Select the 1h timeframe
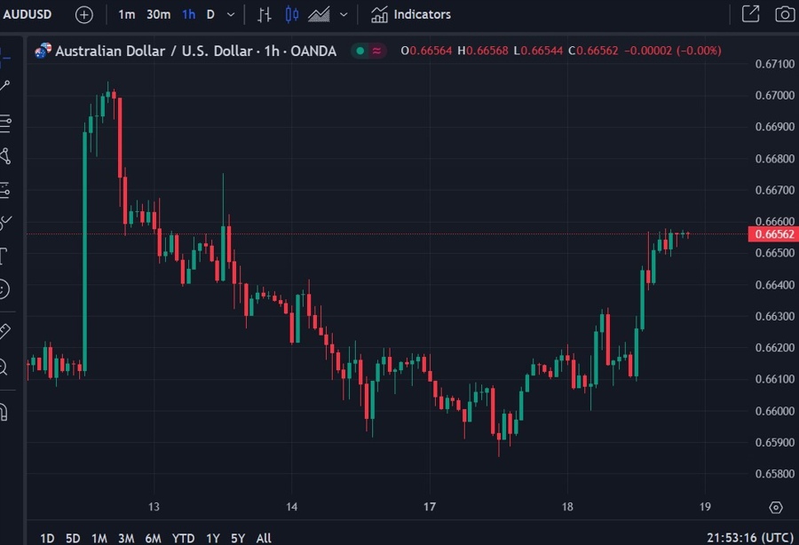This screenshot has height=545, width=799. [x=188, y=15]
